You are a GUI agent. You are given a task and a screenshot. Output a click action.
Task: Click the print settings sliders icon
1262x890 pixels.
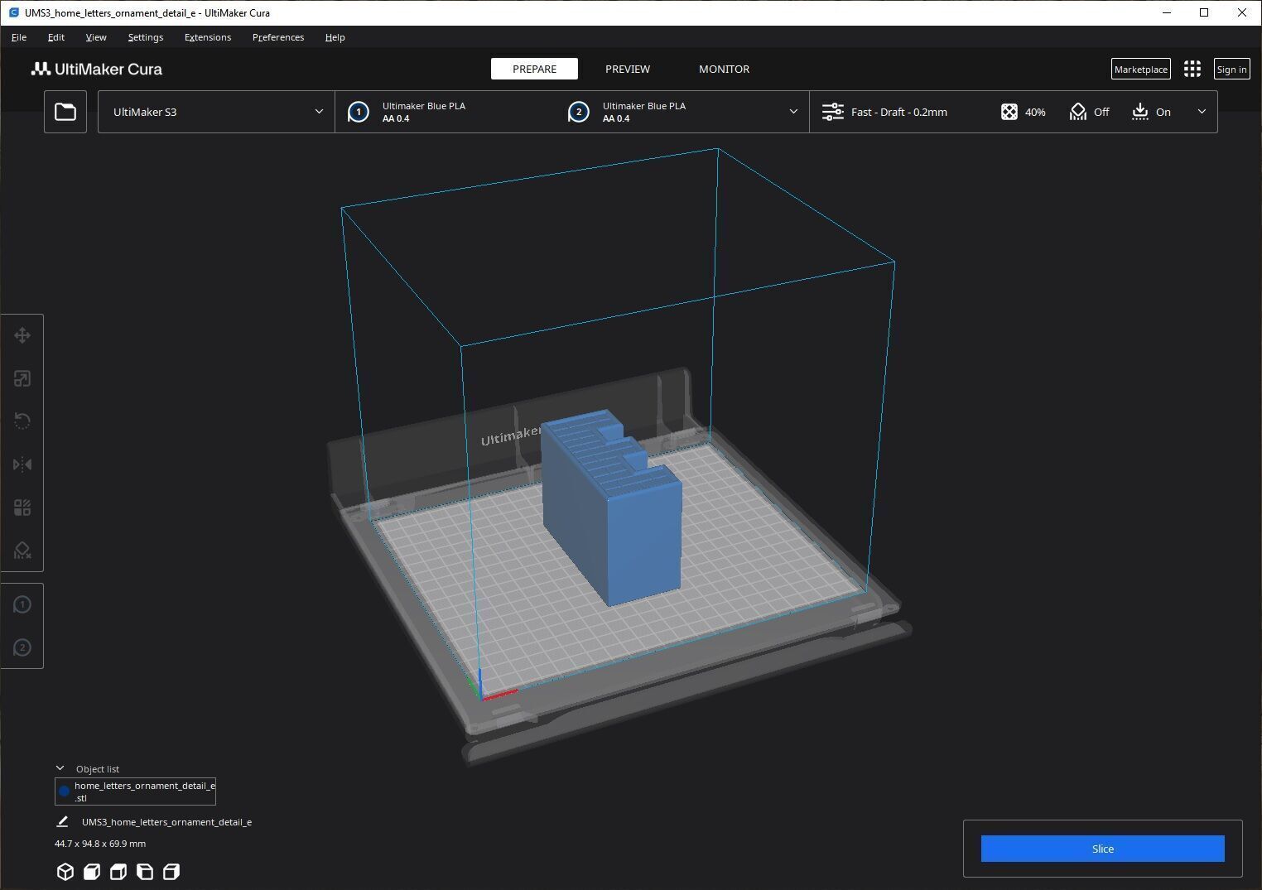833,112
